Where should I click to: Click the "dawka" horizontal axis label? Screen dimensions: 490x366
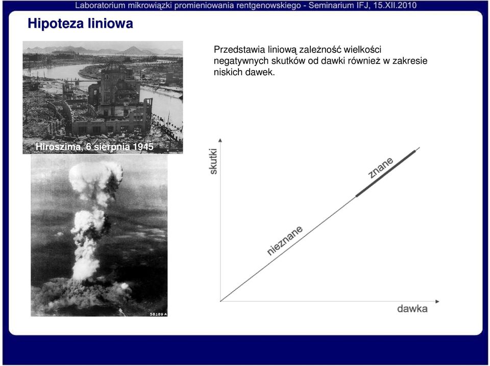[x=412, y=309]
